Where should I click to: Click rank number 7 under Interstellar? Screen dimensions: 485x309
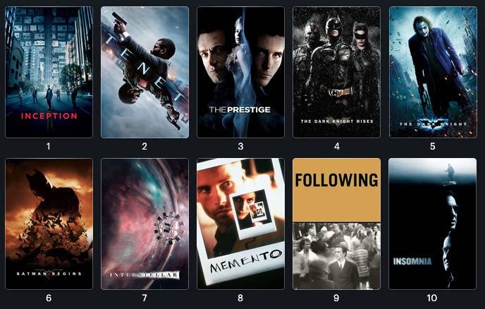[x=145, y=298]
